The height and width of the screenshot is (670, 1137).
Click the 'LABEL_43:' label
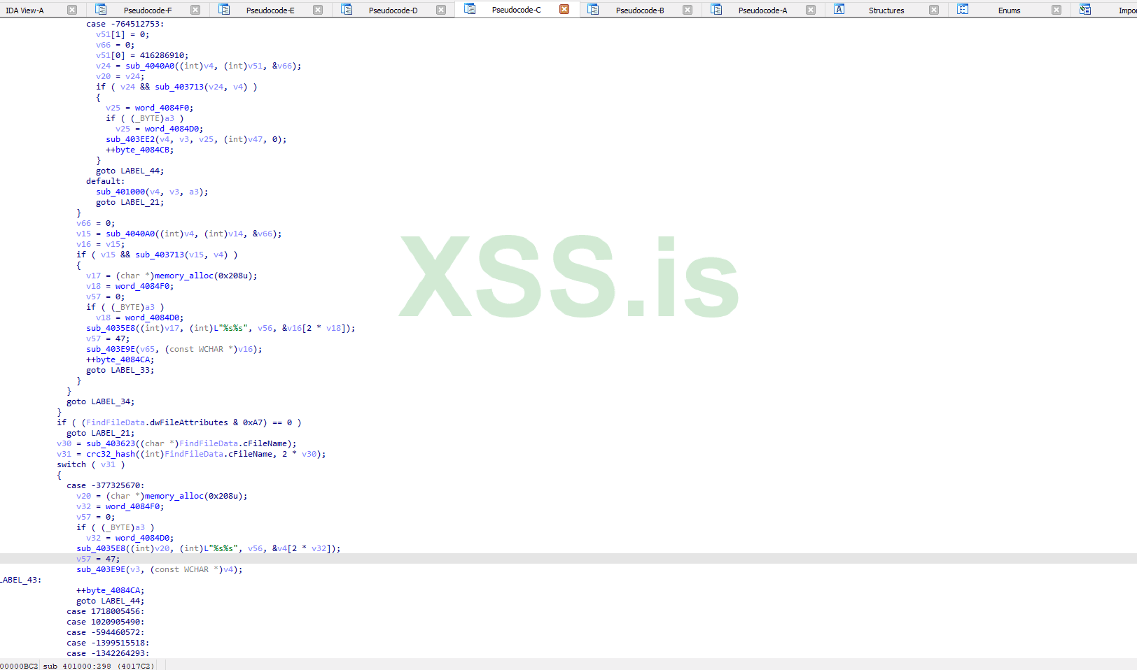click(x=21, y=580)
